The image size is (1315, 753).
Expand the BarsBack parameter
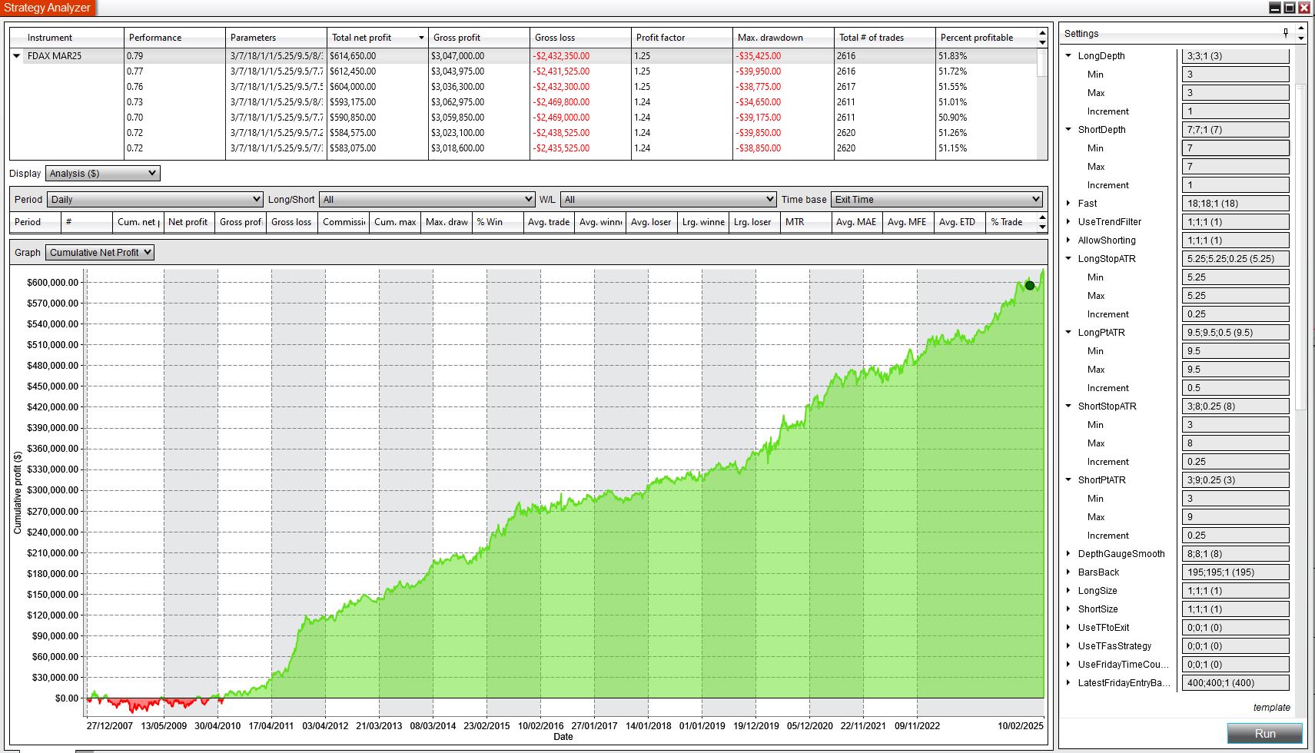click(x=1068, y=572)
